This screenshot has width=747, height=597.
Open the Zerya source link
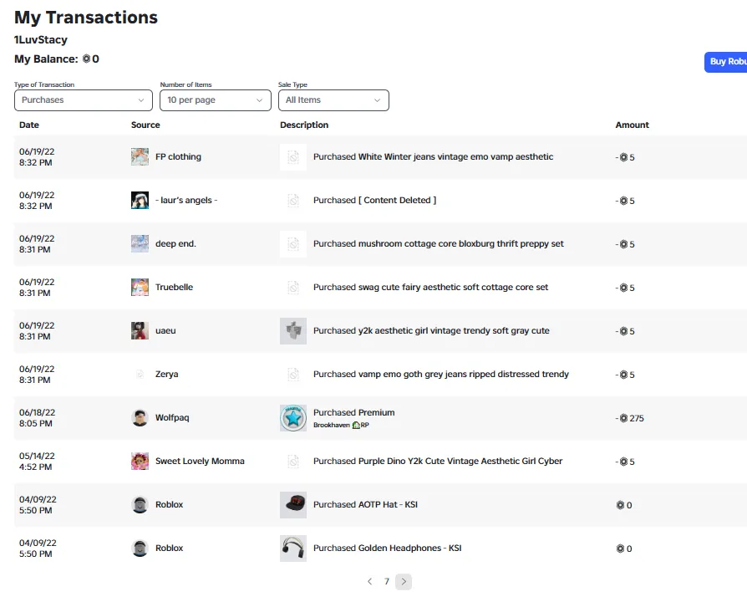(x=167, y=374)
